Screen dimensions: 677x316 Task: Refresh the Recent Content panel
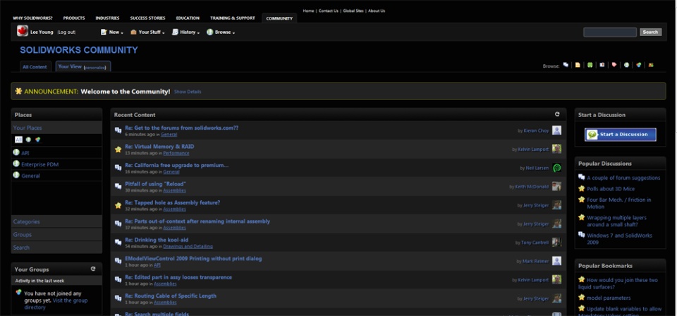click(557, 114)
